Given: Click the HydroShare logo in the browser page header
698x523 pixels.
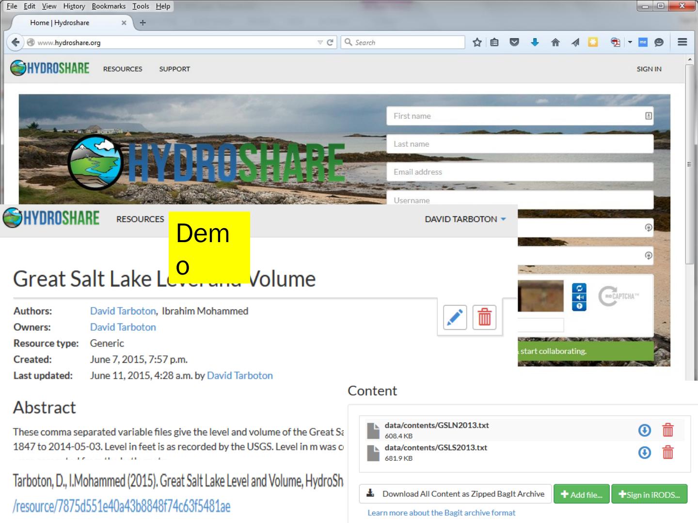Looking at the screenshot, I should point(49,68).
